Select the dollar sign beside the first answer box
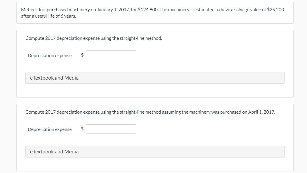Image resolution: width=307 pixels, height=173 pixels. (x=82, y=55)
